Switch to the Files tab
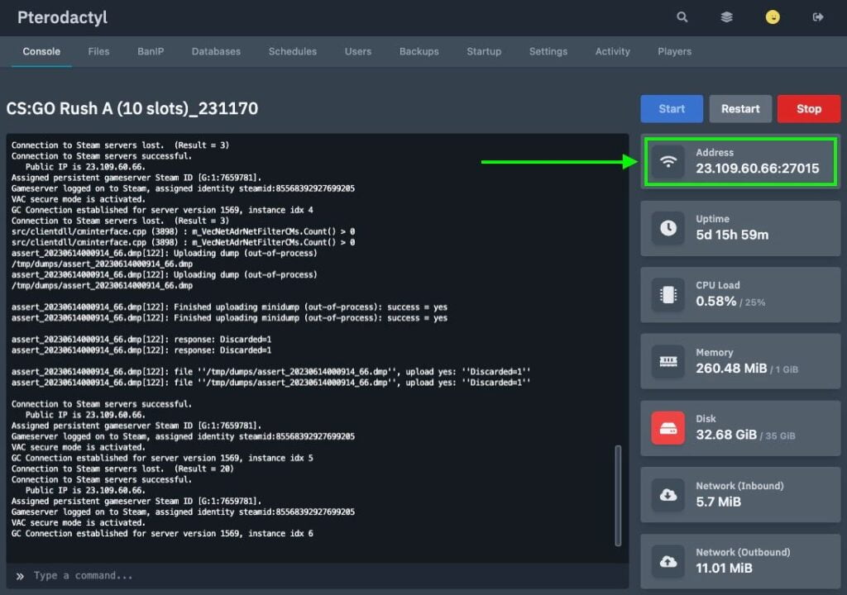Image resolution: width=847 pixels, height=595 pixels. pyautogui.click(x=98, y=50)
